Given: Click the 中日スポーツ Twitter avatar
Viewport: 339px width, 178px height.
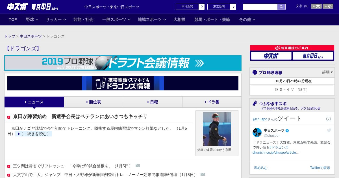Looking at the screenshot, I should [x=257, y=133].
